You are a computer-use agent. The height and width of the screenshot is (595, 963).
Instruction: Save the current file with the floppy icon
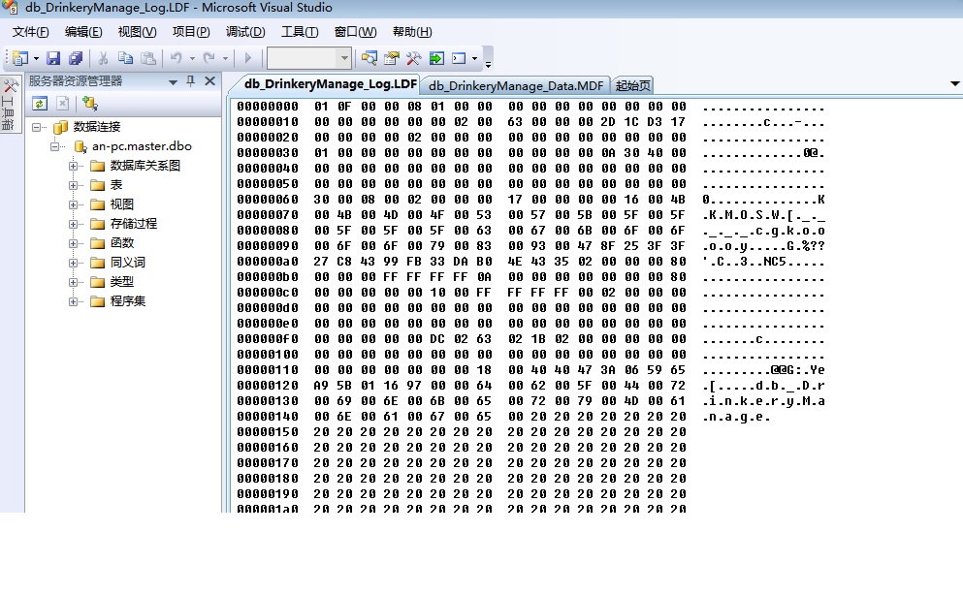click(x=53, y=58)
